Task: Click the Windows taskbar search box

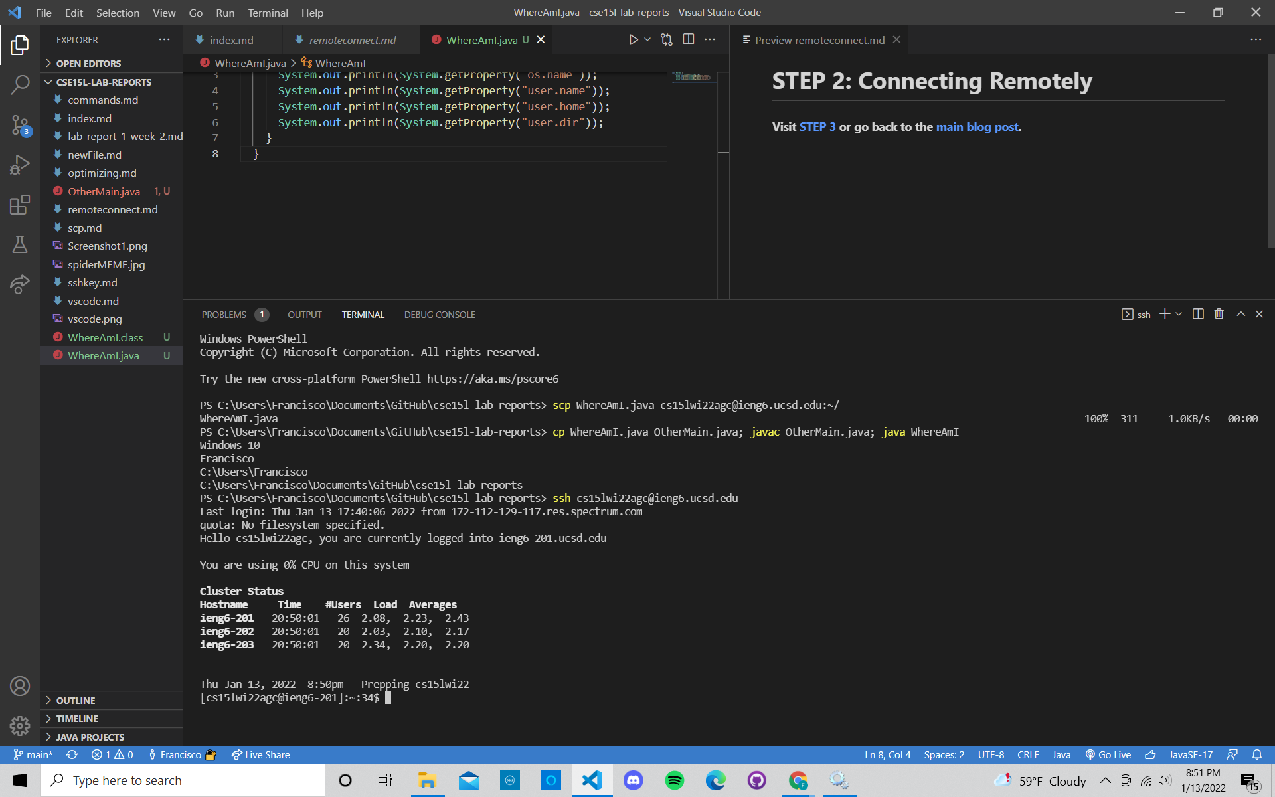Action: (x=183, y=780)
